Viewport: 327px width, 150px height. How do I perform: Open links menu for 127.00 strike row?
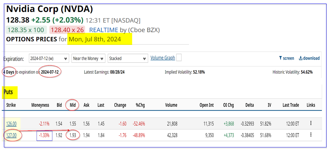[311, 135]
